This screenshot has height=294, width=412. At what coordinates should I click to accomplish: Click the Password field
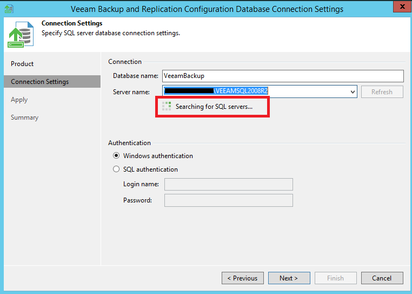click(229, 200)
